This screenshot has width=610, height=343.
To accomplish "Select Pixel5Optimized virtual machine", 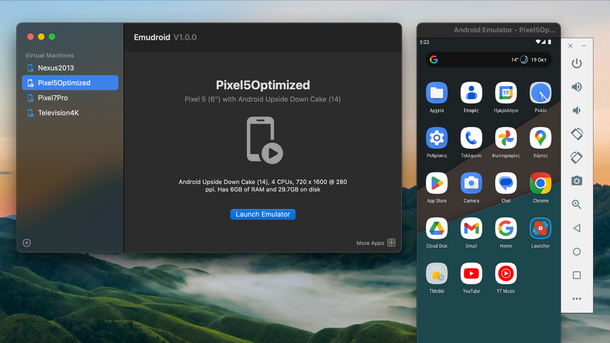I will coord(70,83).
